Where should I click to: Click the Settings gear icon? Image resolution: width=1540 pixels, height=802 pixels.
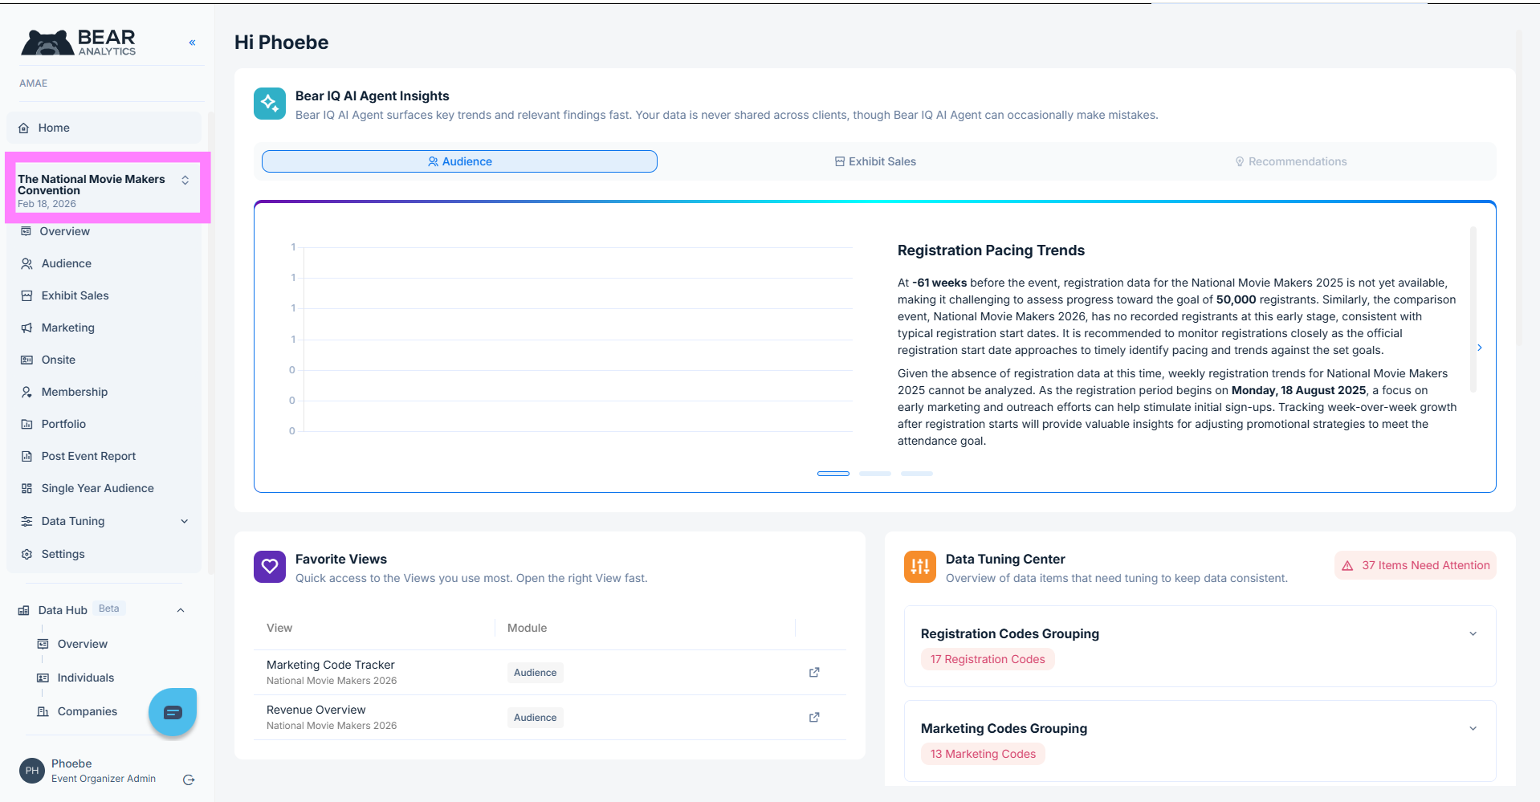point(26,554)
